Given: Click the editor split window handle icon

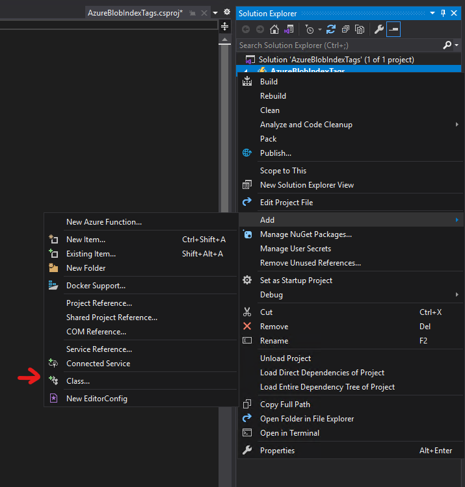Looking at the screenshot, I should click(224, 27).
